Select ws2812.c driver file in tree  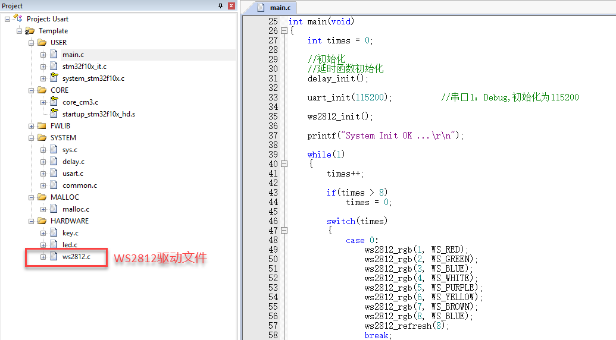click(x=76, y=257)
